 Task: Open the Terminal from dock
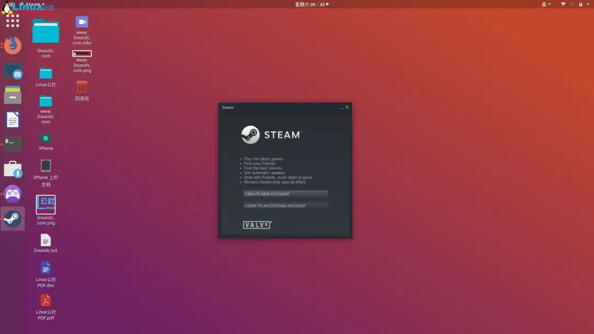(13, 144)
